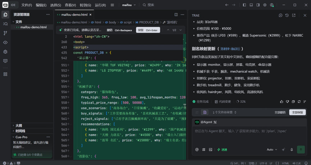Click the 32% context usage indicator
The height and width of the screenshot is (165, 311).
[241, 101]
